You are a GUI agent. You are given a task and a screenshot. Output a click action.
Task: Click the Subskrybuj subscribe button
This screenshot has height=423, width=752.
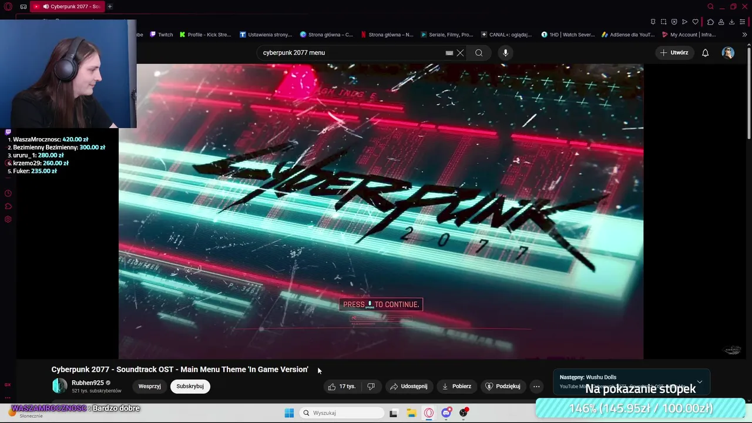[190, 386]
